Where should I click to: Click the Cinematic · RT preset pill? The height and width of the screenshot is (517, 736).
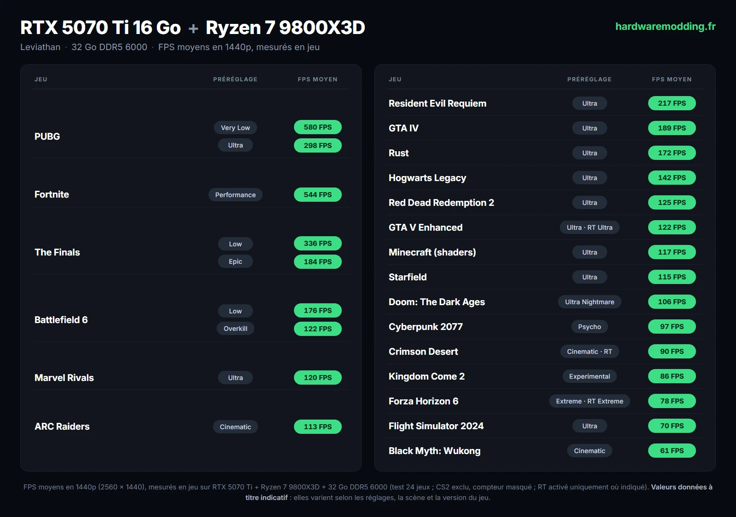tap(589, 352)
